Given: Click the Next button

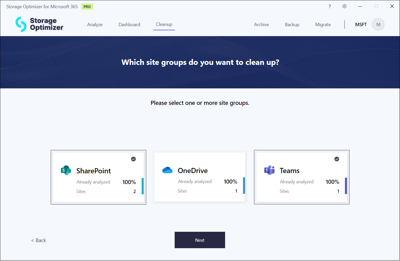Looking at the screenshot, I should click(x=200, y=240).
